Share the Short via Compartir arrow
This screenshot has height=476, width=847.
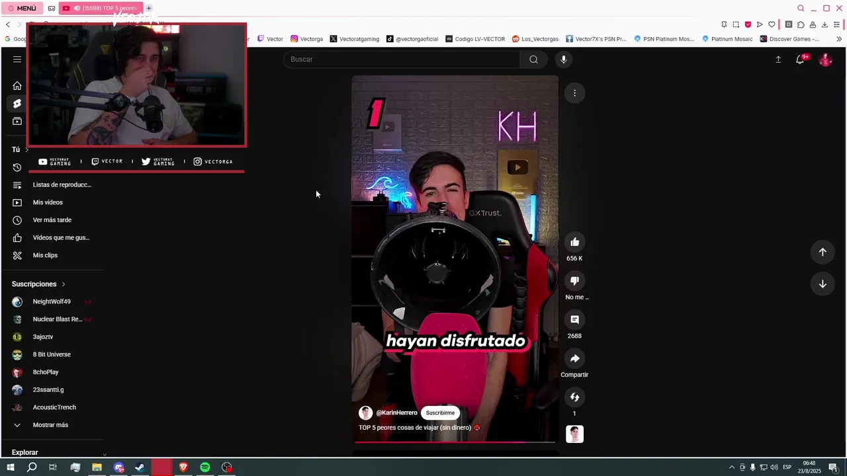(574, 358)
